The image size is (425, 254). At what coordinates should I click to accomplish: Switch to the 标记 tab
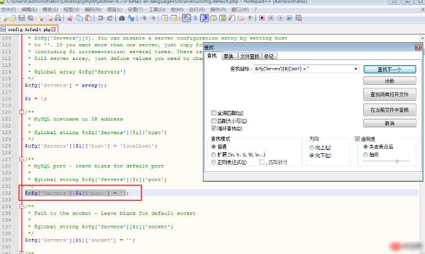click(269, 56)
